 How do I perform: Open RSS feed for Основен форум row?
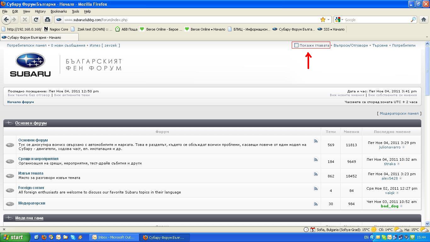(x=315, y=141)
